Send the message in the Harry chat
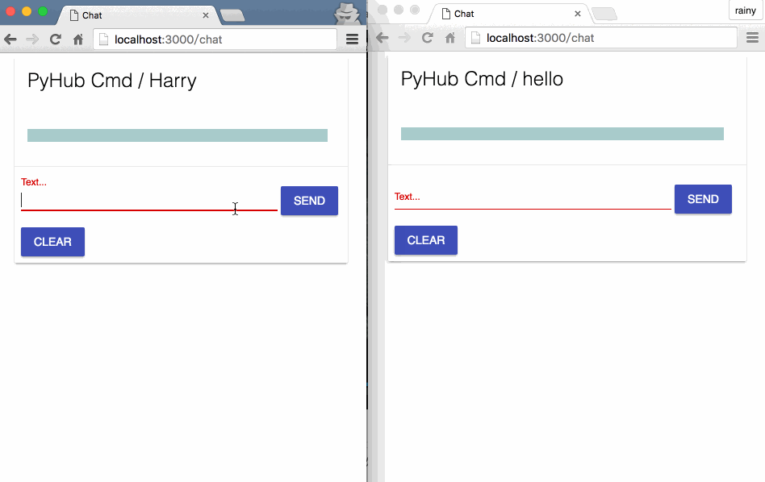The width and height of the screenshot is (765, 482). 309,201
